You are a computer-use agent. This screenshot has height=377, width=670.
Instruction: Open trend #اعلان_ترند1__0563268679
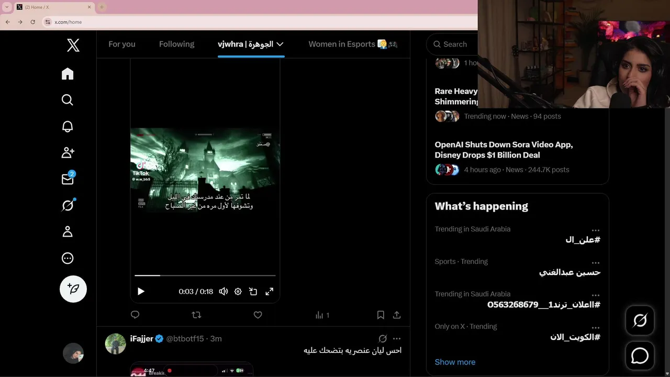tap(544, 305)
